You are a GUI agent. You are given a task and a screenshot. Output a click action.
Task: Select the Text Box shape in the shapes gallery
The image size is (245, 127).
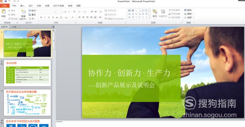click(129, 11)
